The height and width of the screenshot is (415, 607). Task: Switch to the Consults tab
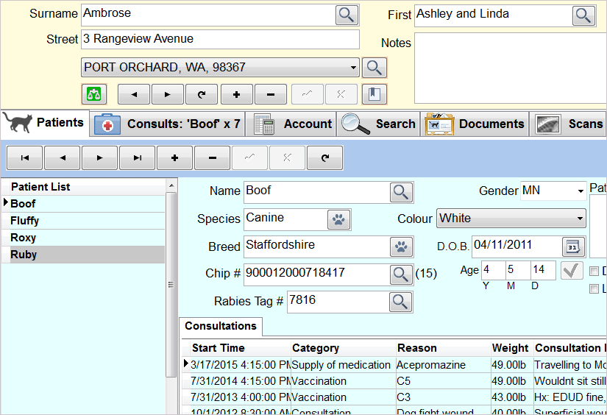click(x=168, y=124)
